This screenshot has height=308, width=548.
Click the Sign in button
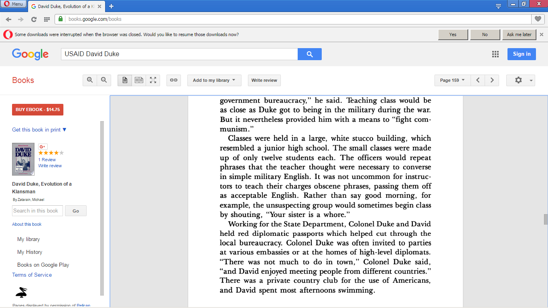pos(522,54)
